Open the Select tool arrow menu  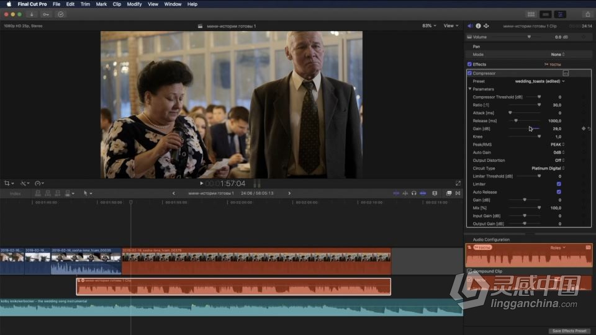coord(88,194)
